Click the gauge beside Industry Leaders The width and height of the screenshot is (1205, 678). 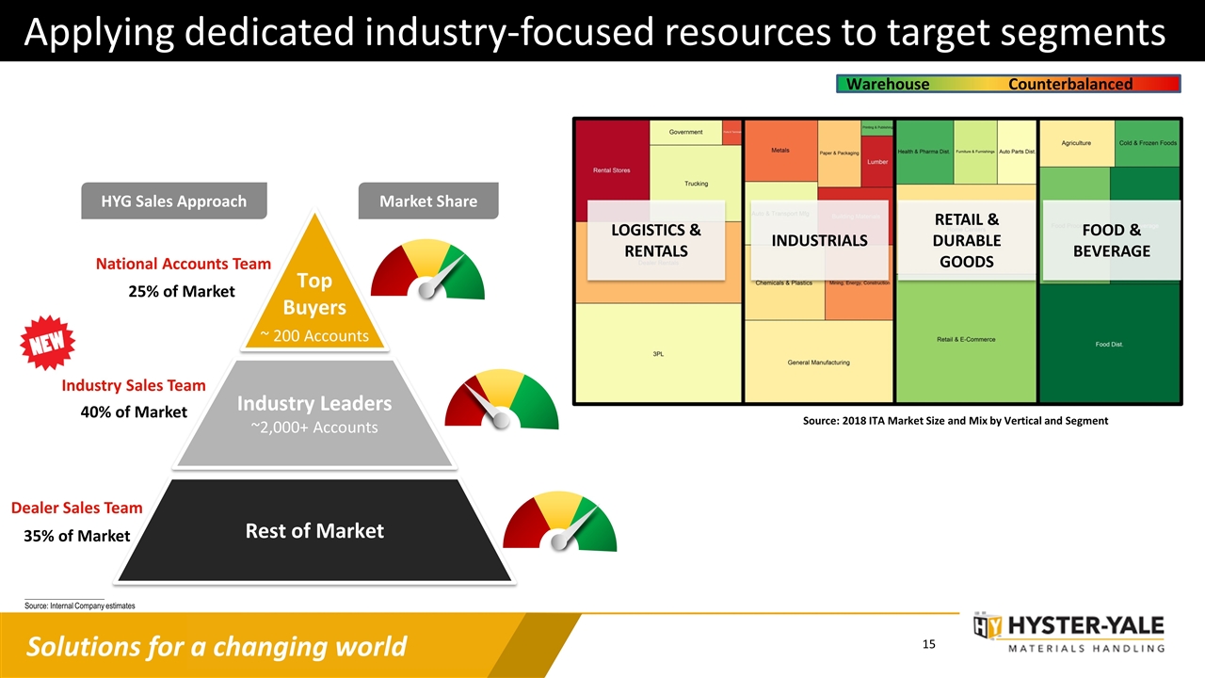(502, 399)
